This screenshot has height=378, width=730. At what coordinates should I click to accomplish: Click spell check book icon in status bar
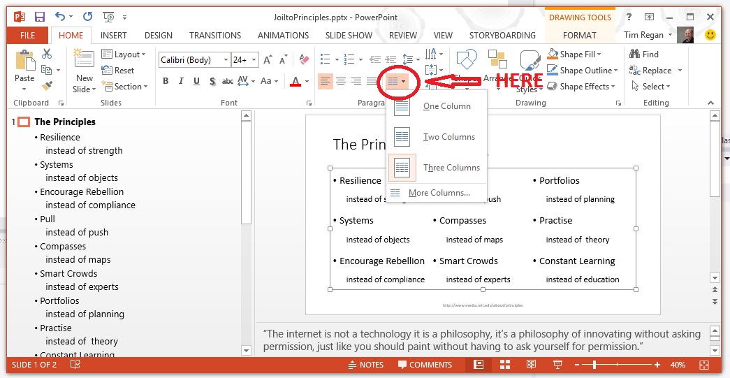click(x=75, y=365)
